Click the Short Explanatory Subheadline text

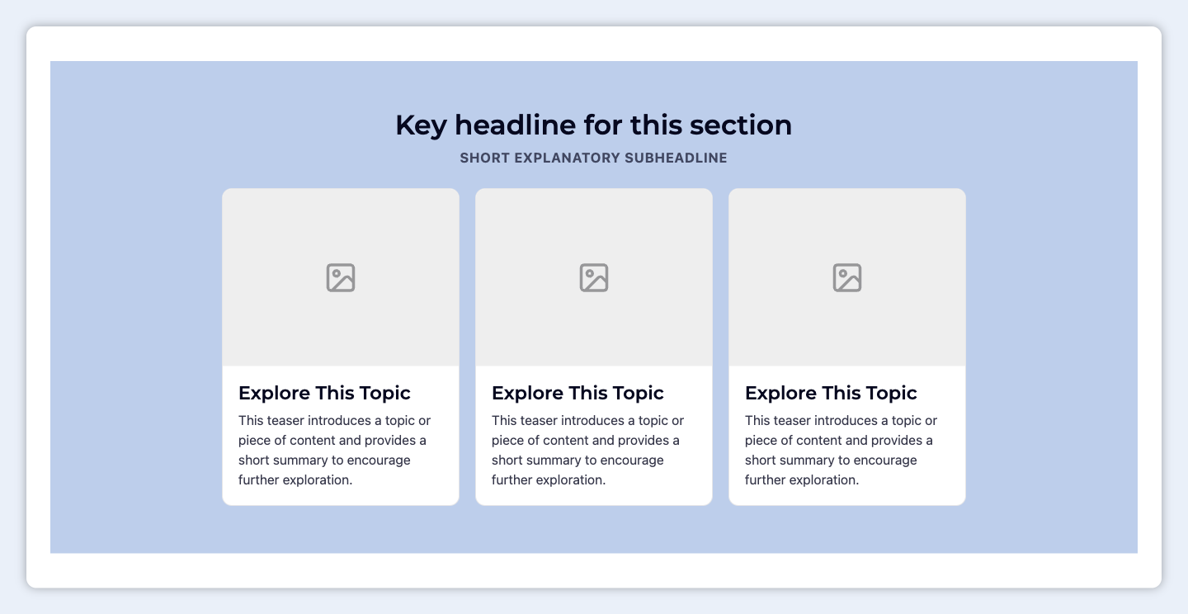594,158
